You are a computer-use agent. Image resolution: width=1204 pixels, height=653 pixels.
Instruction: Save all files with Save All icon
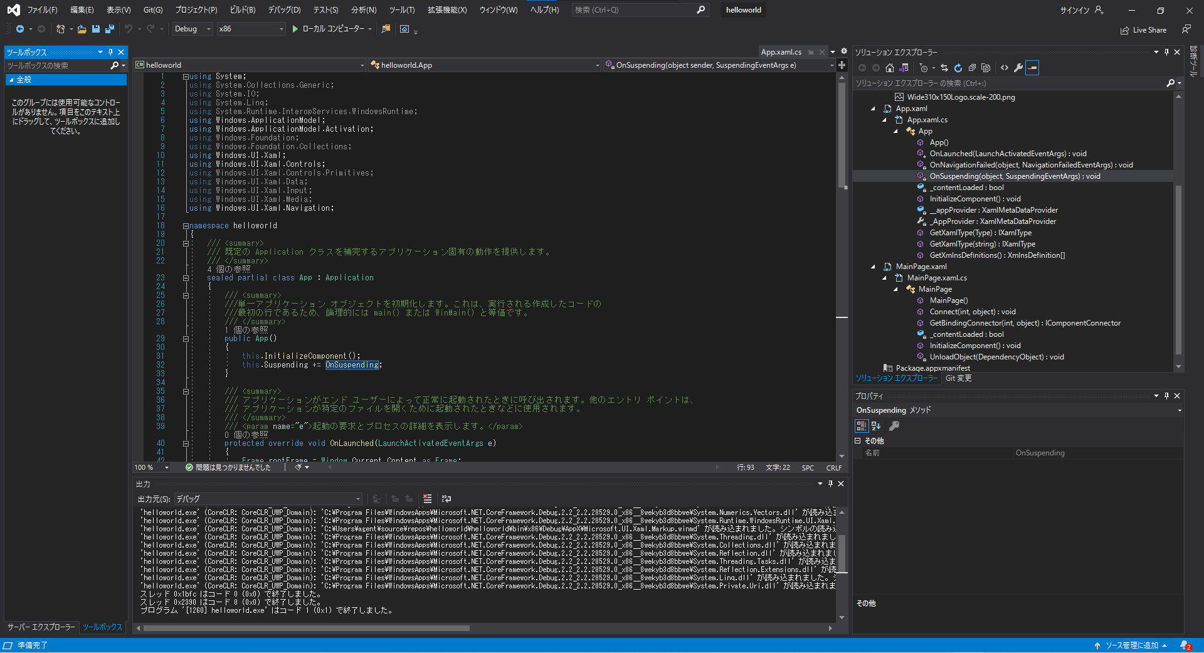[109, 29]
